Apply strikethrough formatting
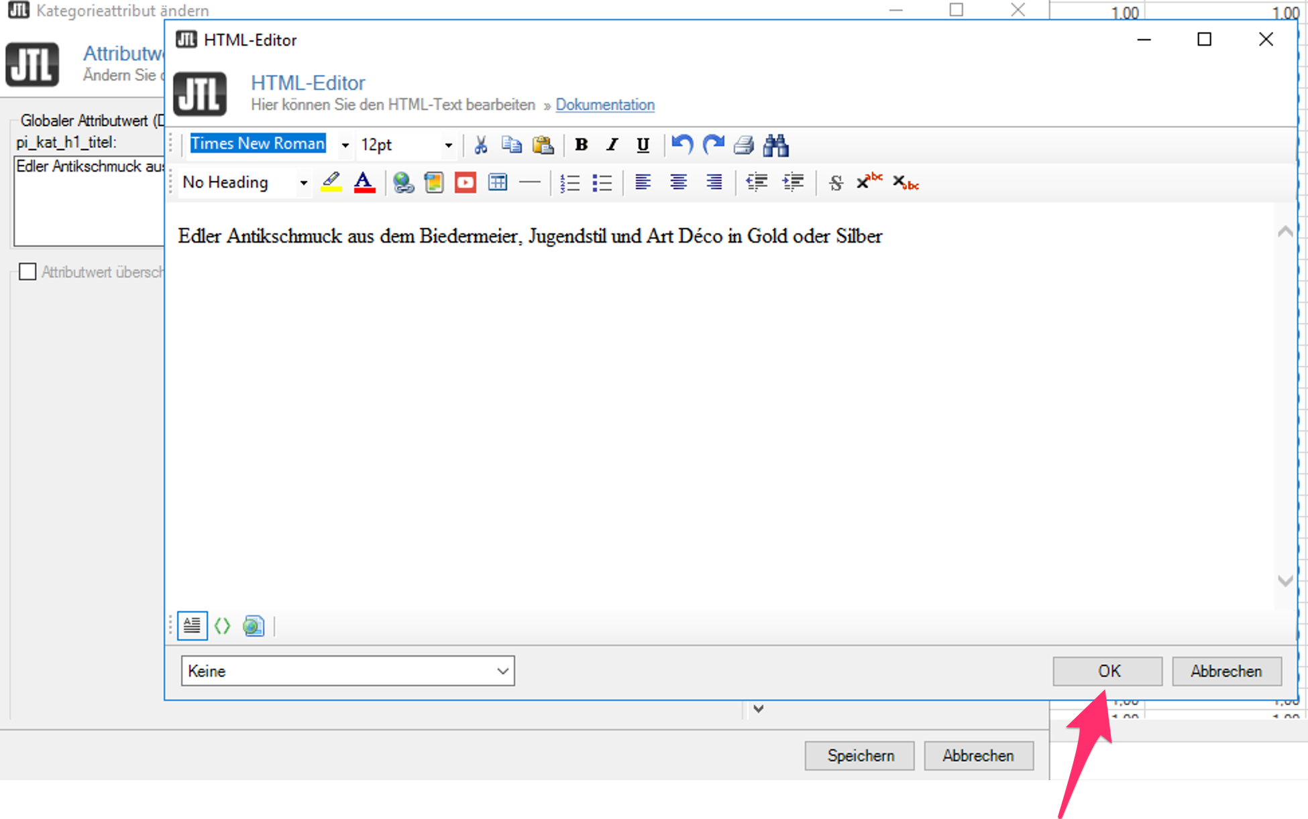Image resolution: width=1308 pixels, height=819 pixels. [836, 182]
